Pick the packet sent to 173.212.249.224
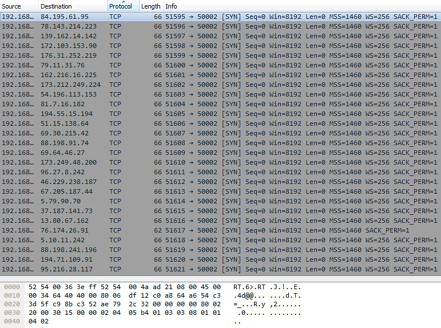This screenshot has width=441, height=328. 70,85
